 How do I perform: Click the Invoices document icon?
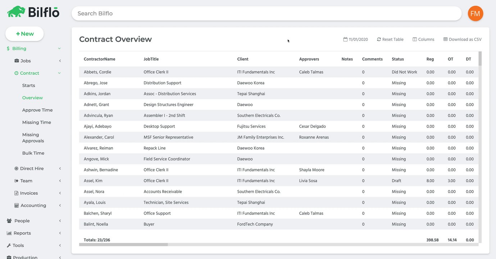click(17, 193)
